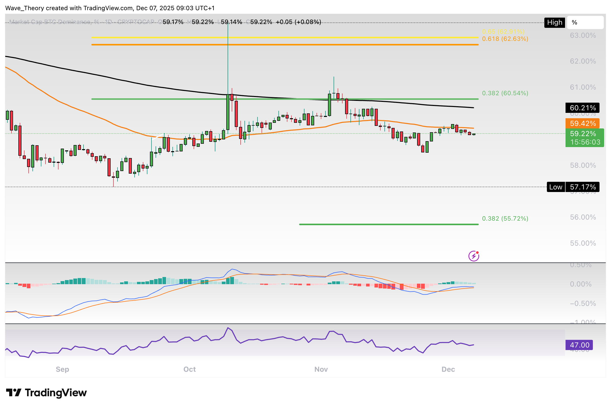The height and width of the screenshot is (408, 611).
Task: Select the Sep label on time axis
Action: 63,369
